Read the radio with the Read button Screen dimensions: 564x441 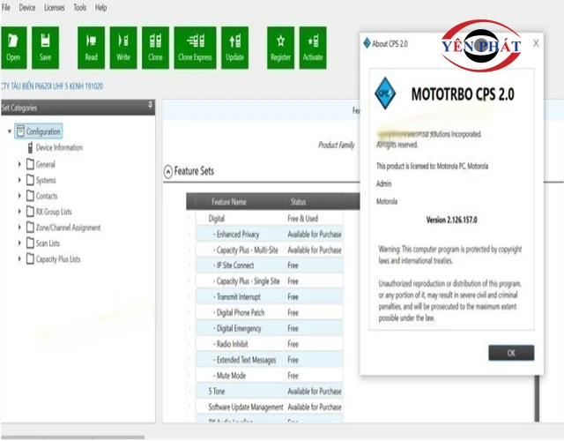91,48
